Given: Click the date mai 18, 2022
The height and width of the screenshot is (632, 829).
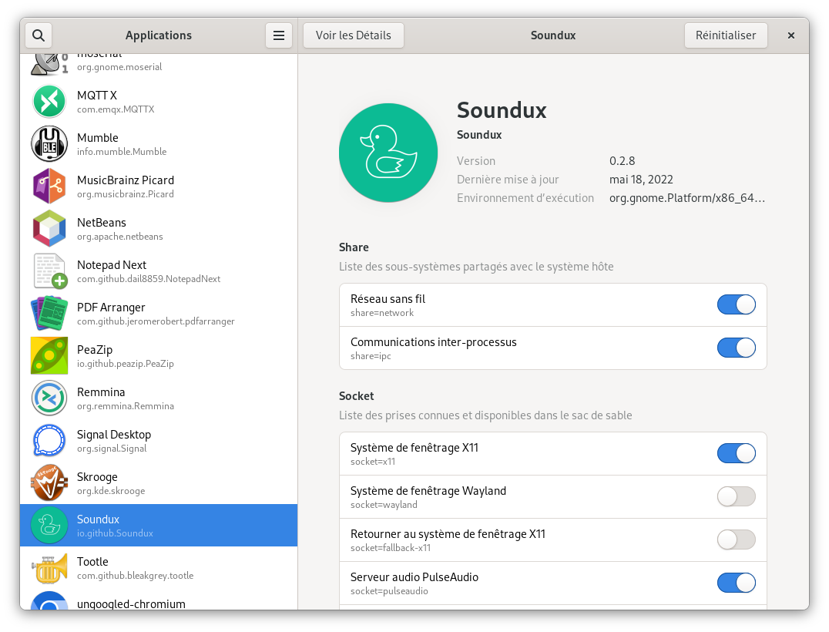Looking at the screenshot, I should (641, 180).
